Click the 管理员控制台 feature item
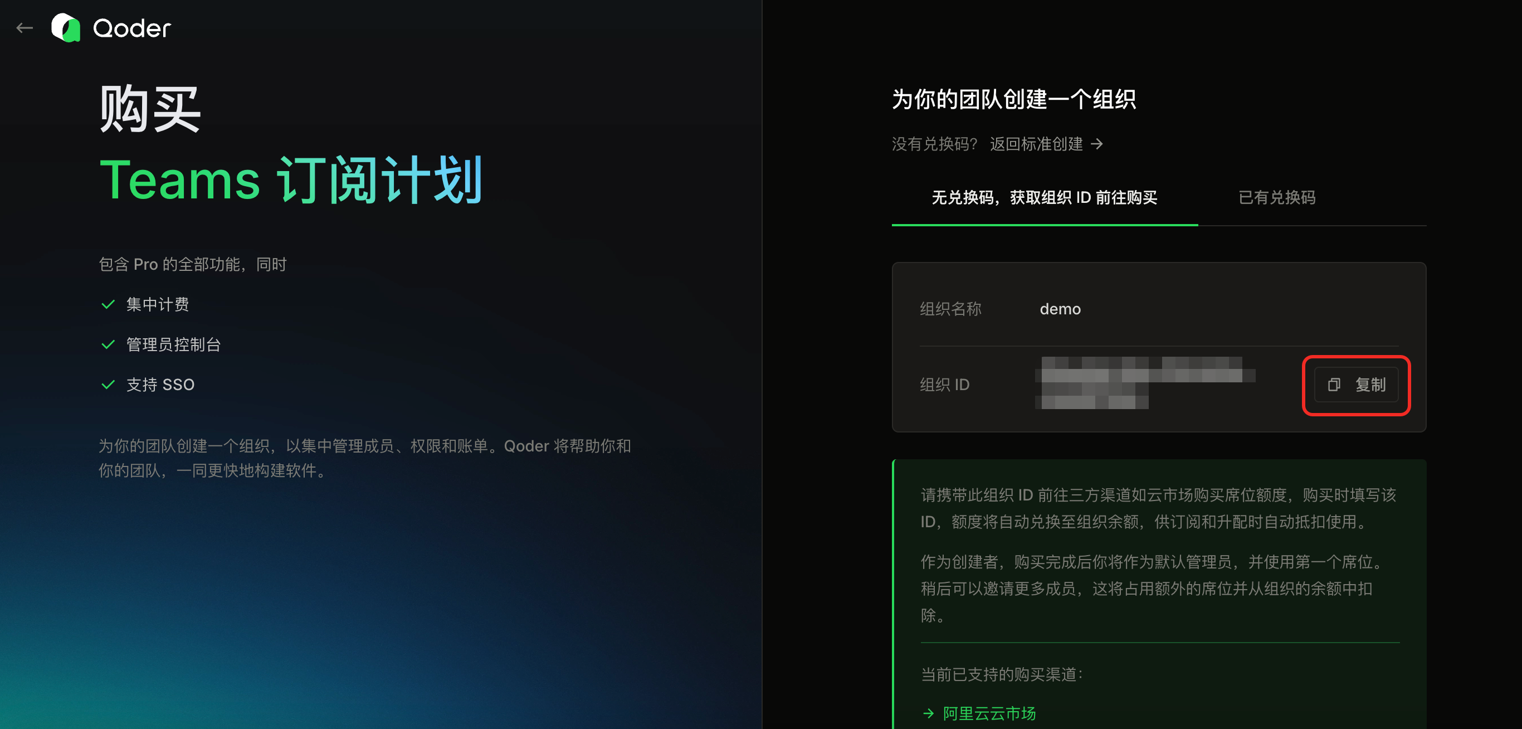The height and width of the screenshot is (729, 1522). point(173,344)
